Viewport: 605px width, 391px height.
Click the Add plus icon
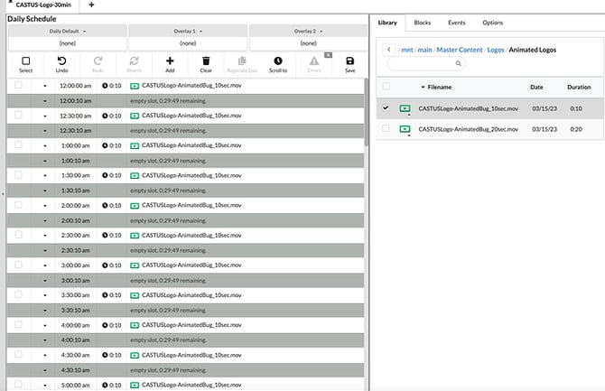click(170, 61)
